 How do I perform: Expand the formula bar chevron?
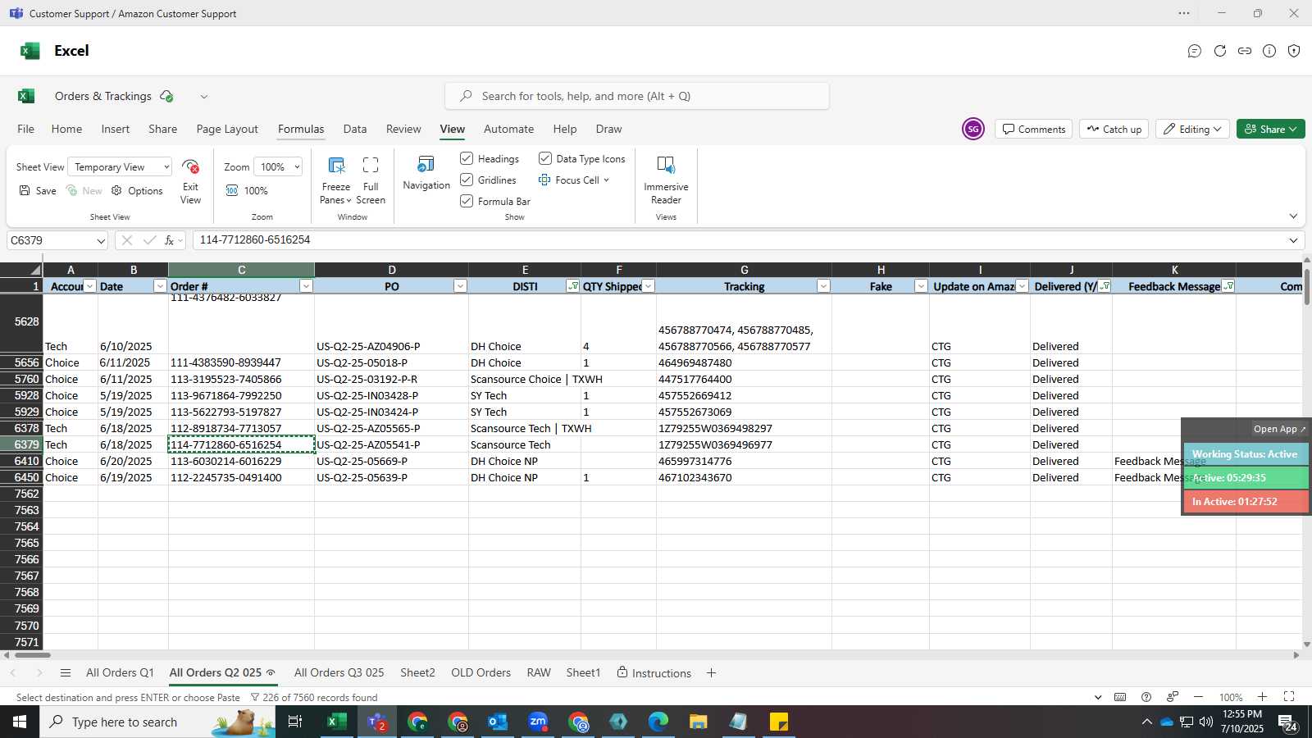(x=1293, y=240)
